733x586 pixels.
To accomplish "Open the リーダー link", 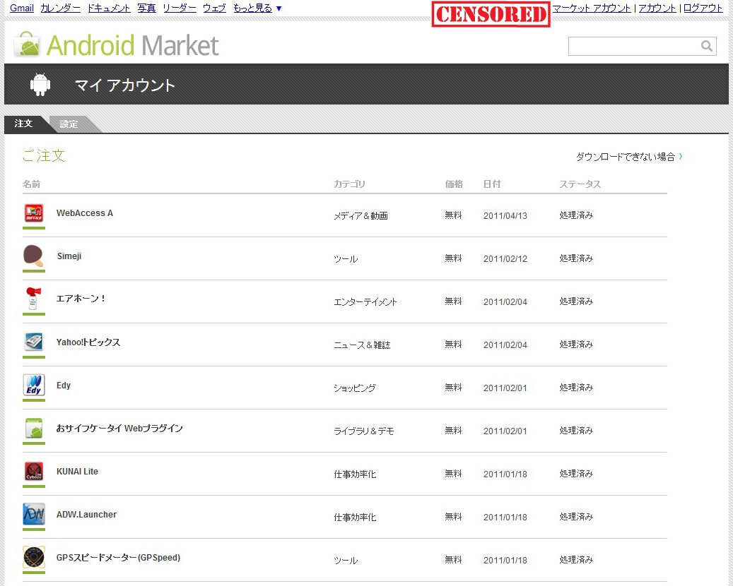I will [179, 8].
